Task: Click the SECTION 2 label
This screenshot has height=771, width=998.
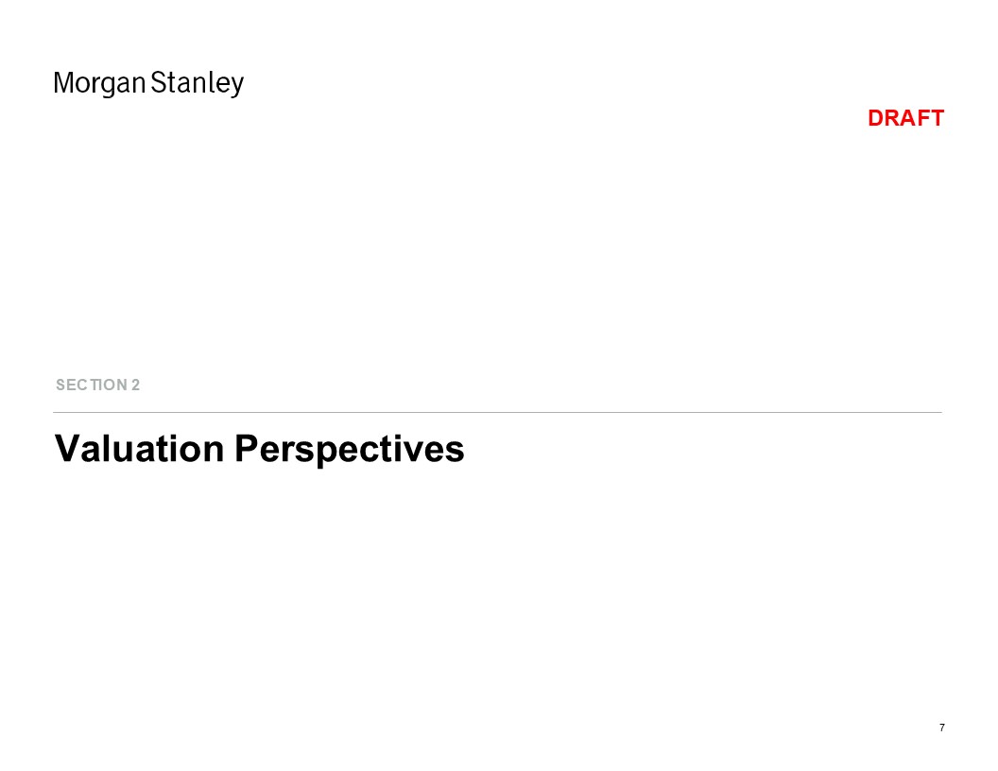Action: point(97,385)
